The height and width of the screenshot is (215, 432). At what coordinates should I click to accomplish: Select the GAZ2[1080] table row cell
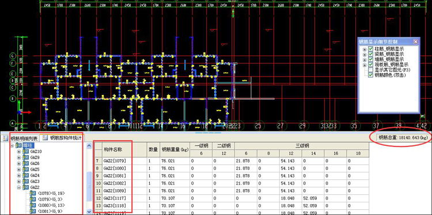pos(124,168)
